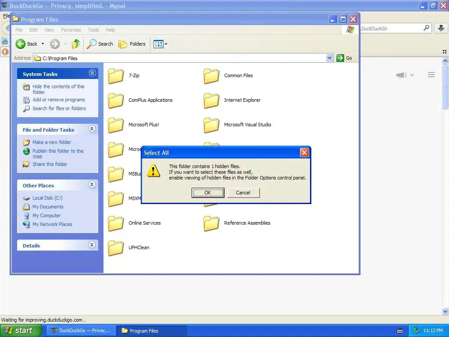Open the View menu
This screenshot has height=337, width=449.
pyautogui.click(x=49, y=30)
